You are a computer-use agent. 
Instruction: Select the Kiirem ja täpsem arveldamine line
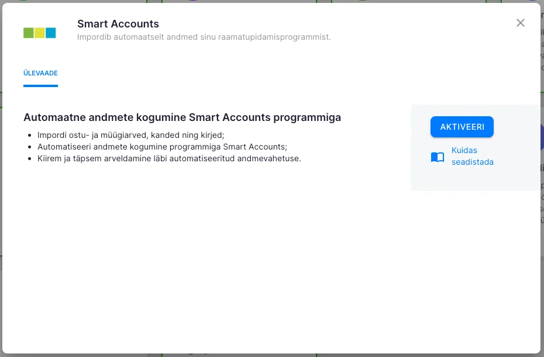coord(169,158)
